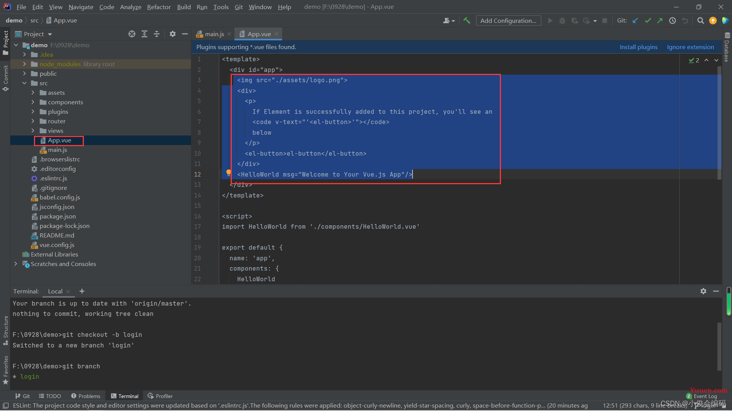Click the Search everywhere icon
Image resolution: width=732 pixels, height=411 pixels.
coord(700,21)
